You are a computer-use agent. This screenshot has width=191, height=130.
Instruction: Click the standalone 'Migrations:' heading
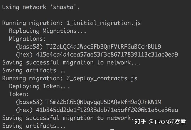coord(27,39)
